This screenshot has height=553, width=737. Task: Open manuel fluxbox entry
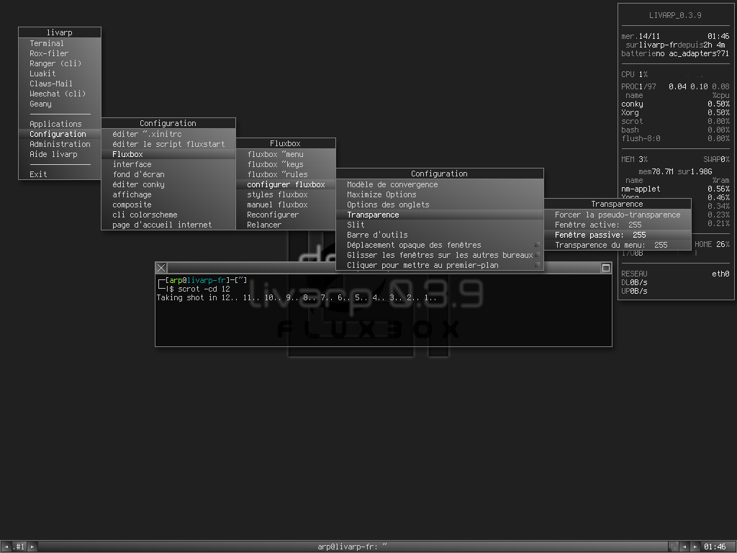[x=286, y=204]
